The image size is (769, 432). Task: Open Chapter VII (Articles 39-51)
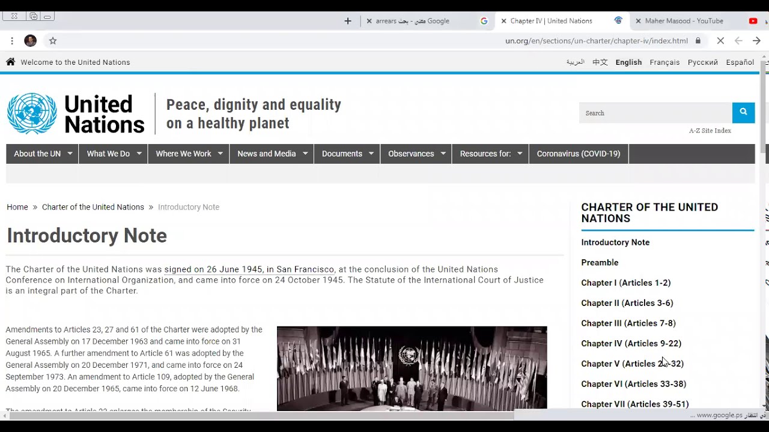[635, 404]
